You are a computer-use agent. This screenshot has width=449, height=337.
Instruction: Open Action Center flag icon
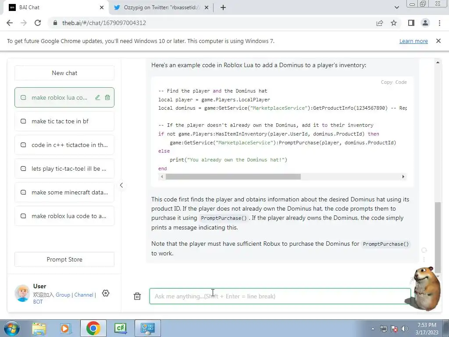394,329
